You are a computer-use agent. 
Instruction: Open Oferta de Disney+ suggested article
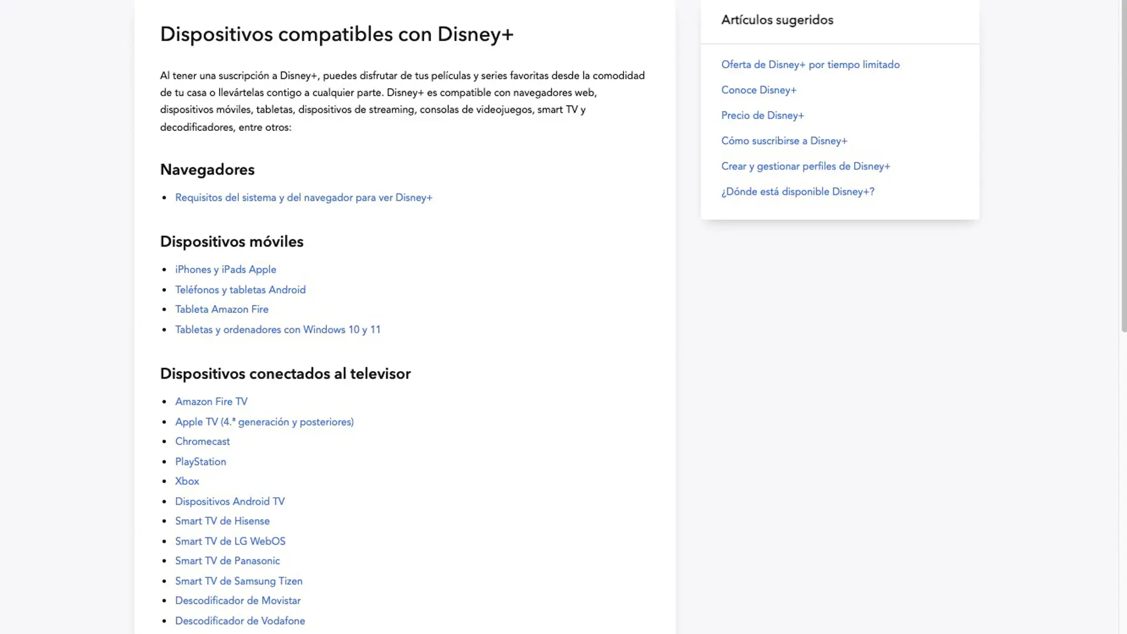coord(810,65)
